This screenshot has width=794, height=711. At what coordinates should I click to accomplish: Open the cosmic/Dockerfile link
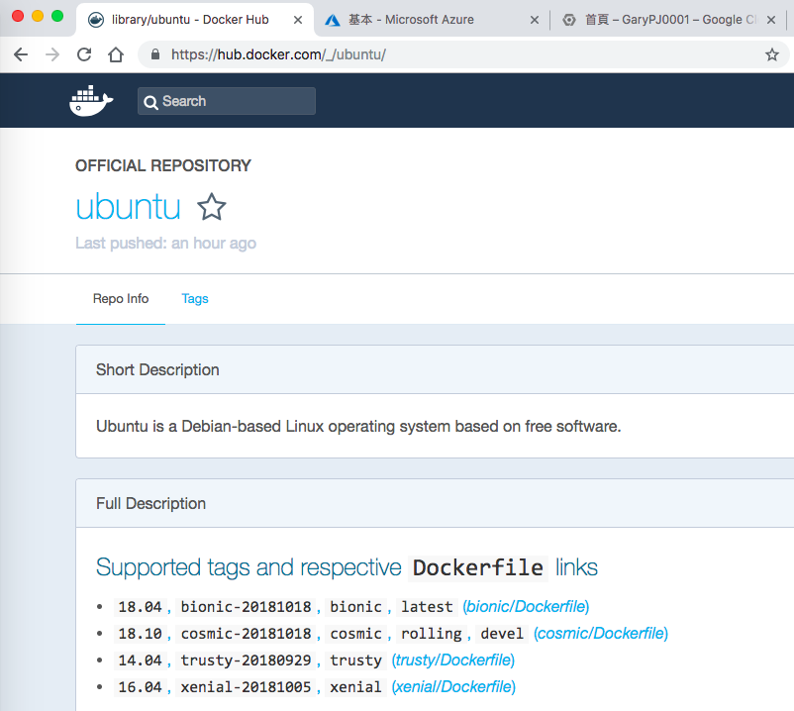coord(601,633)
